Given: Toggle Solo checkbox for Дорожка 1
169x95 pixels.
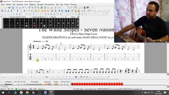Looking at the screenshot, I should pyautogui.click(x=15, y=84).
